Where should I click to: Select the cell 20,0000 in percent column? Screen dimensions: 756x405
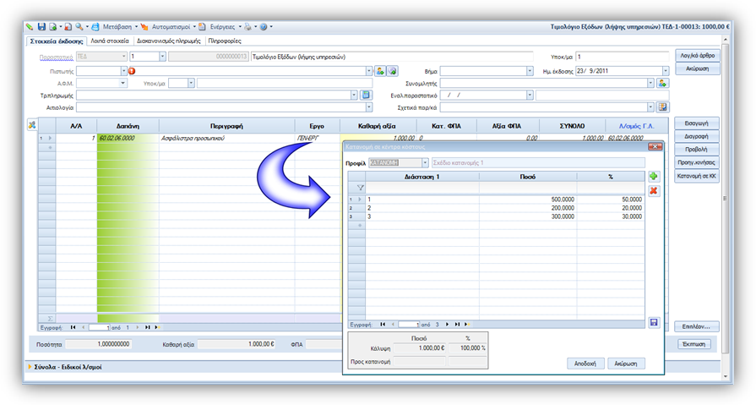[611, 208]
